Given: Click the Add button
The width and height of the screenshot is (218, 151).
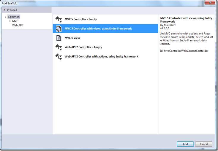Looking at the screenshot, I should [185, 144].
